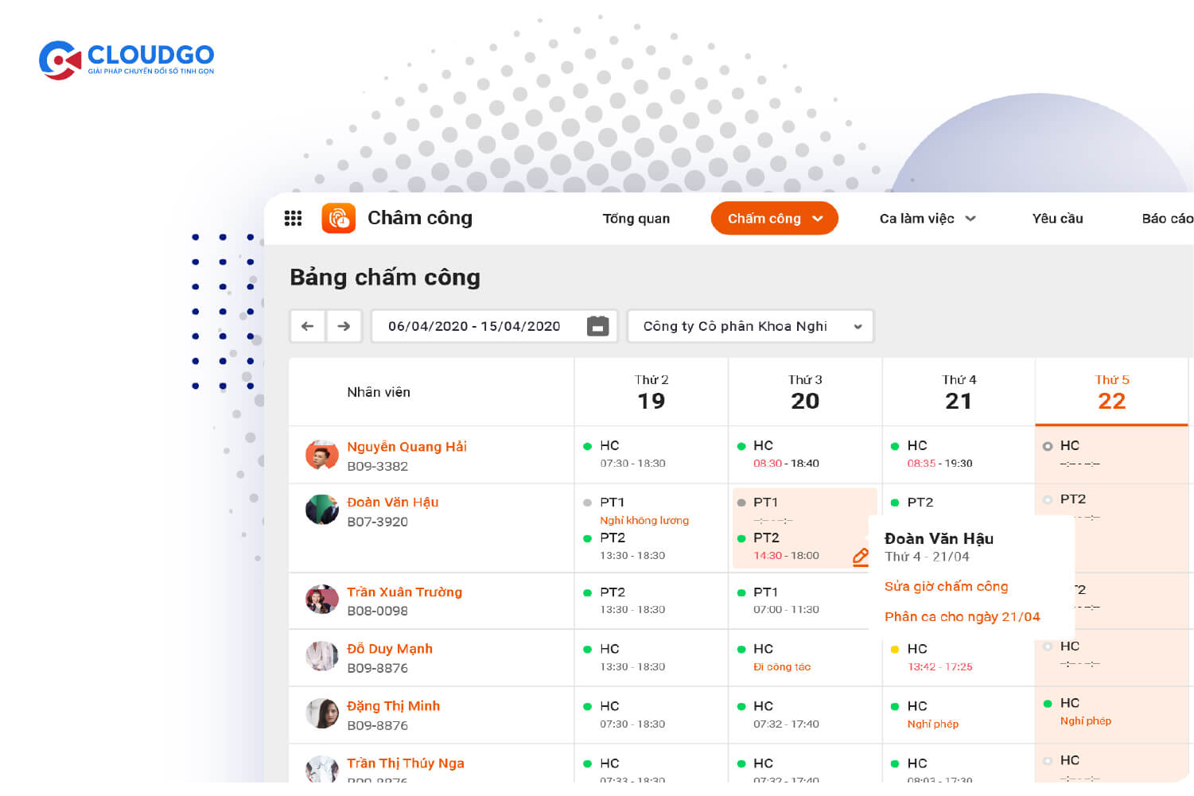This screenshot has height=796, width=1194.
Task: Expand the Chấm công orange dropdown tab
Action: [774, 218]
